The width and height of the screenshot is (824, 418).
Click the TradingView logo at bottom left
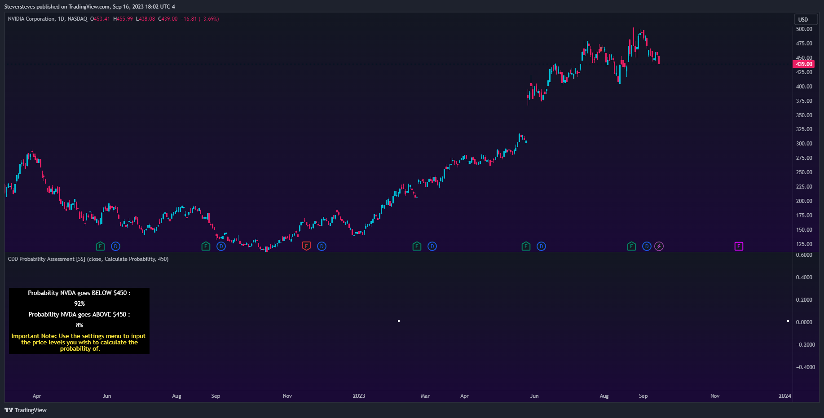tap(26, 410)
